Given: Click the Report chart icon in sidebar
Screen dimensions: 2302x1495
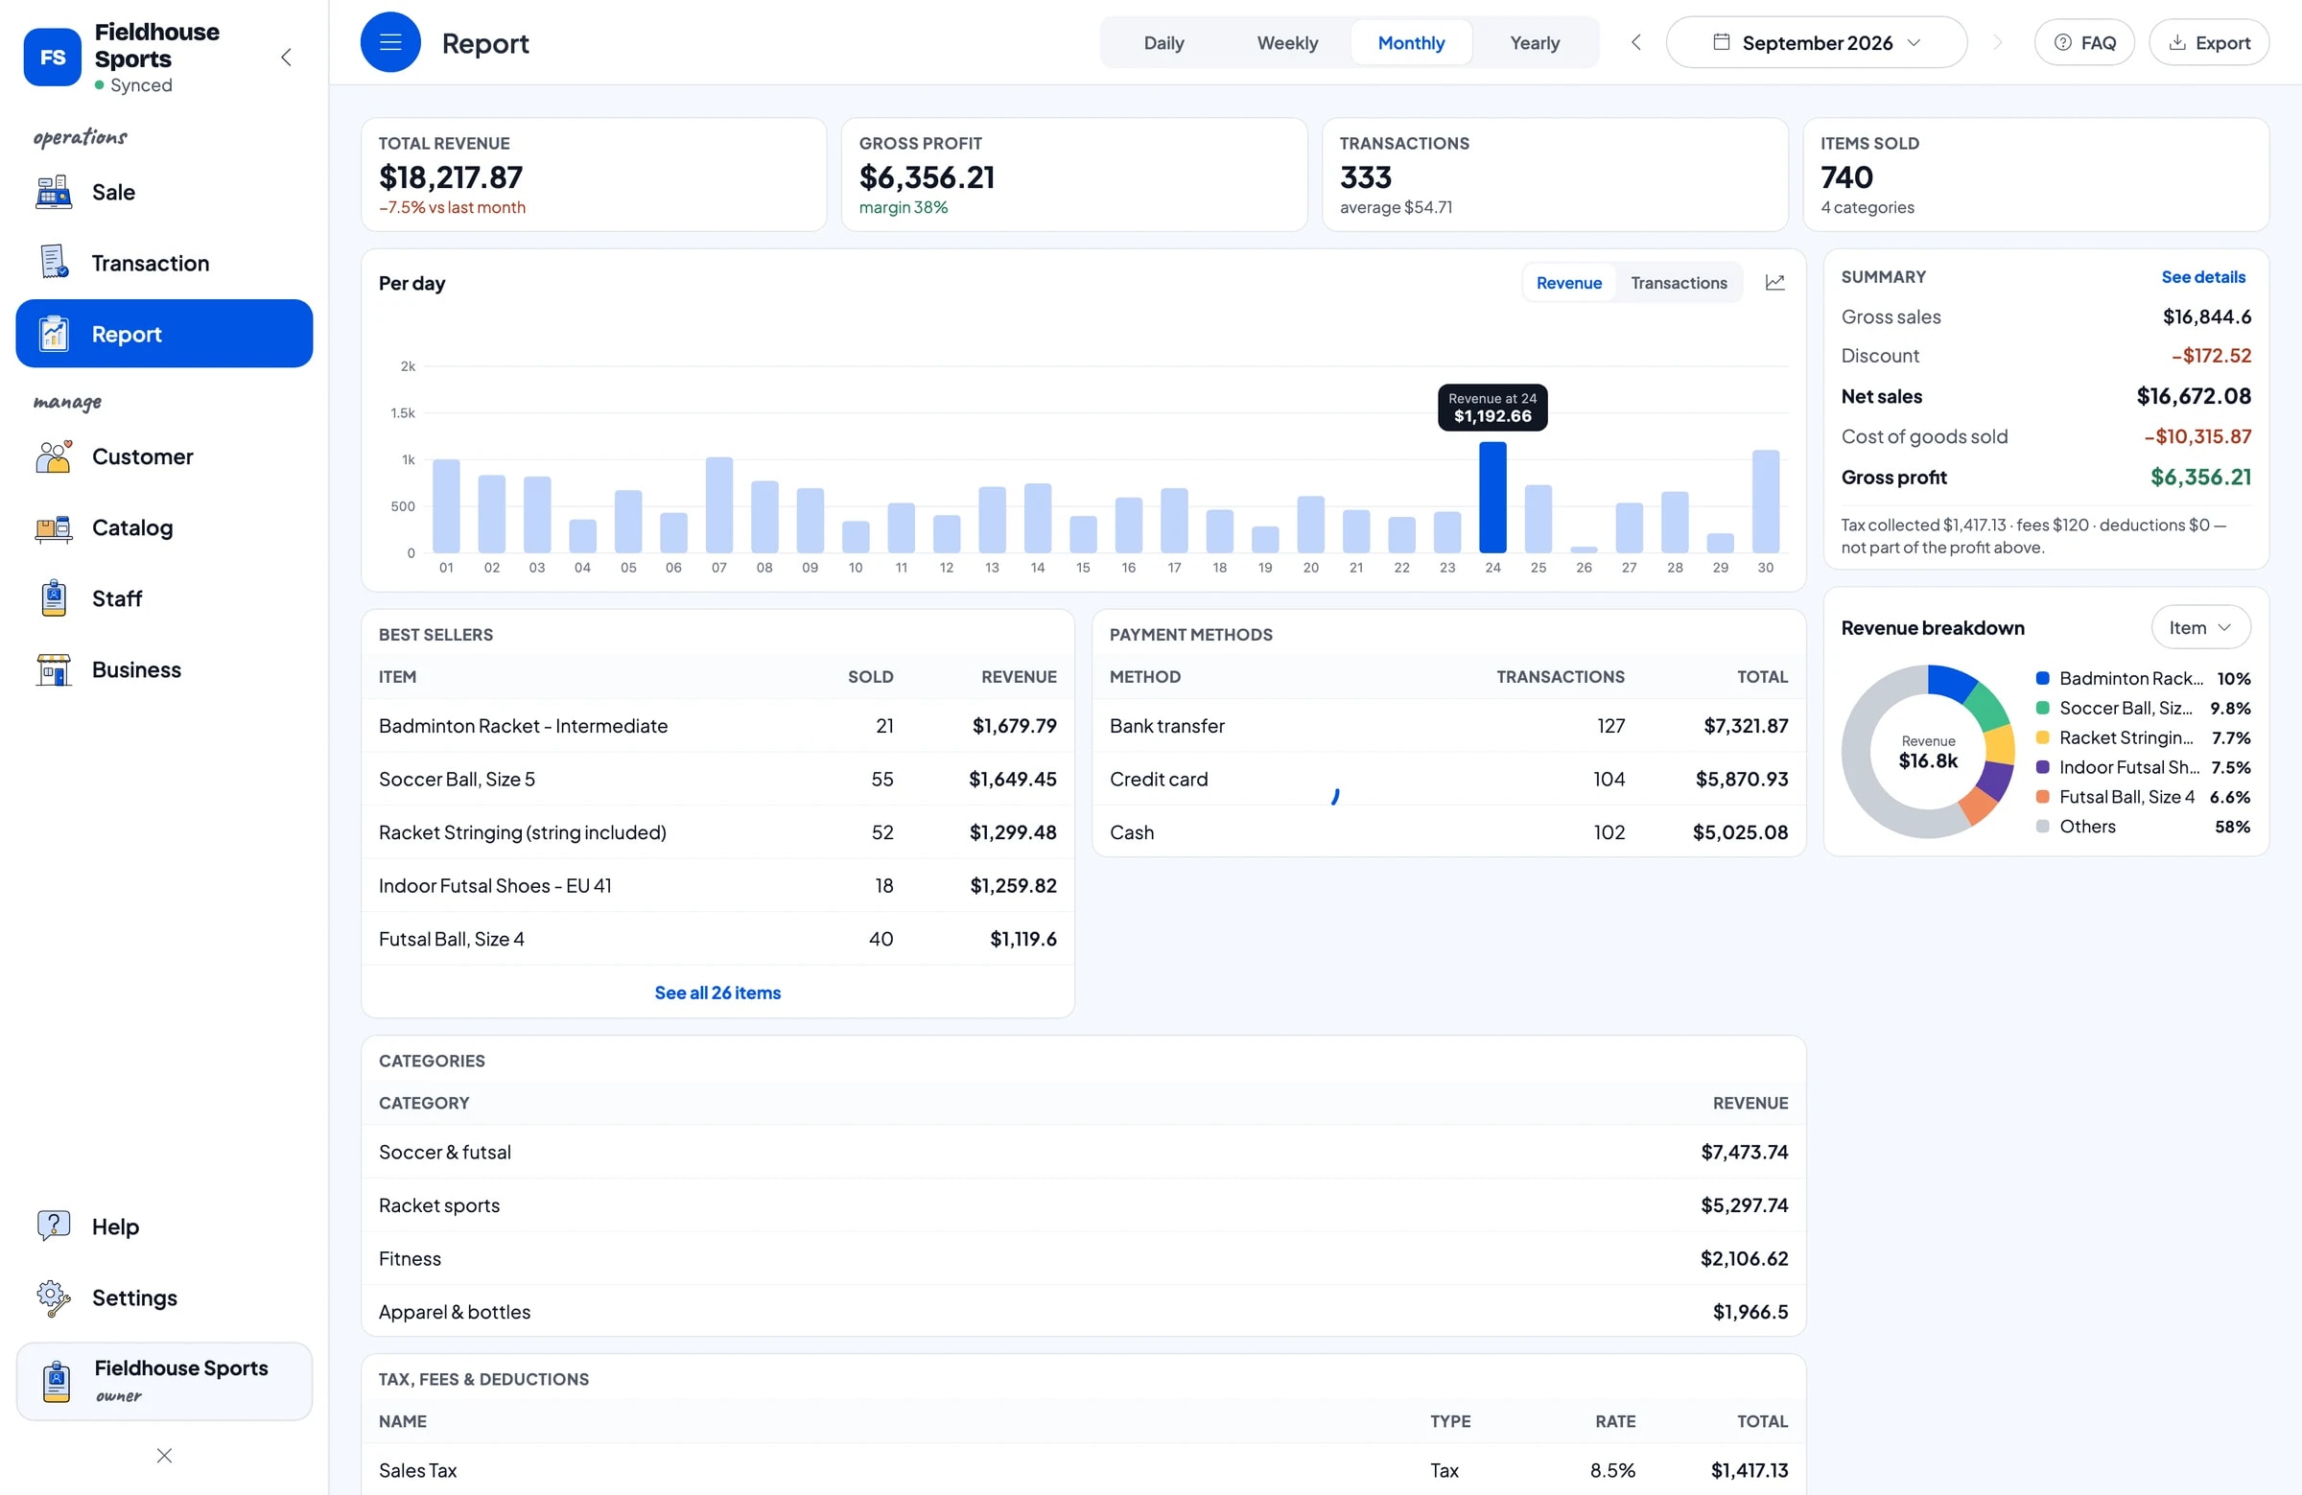Looking at the screenshot, I should pyautogui.click(x=53, y=334).
